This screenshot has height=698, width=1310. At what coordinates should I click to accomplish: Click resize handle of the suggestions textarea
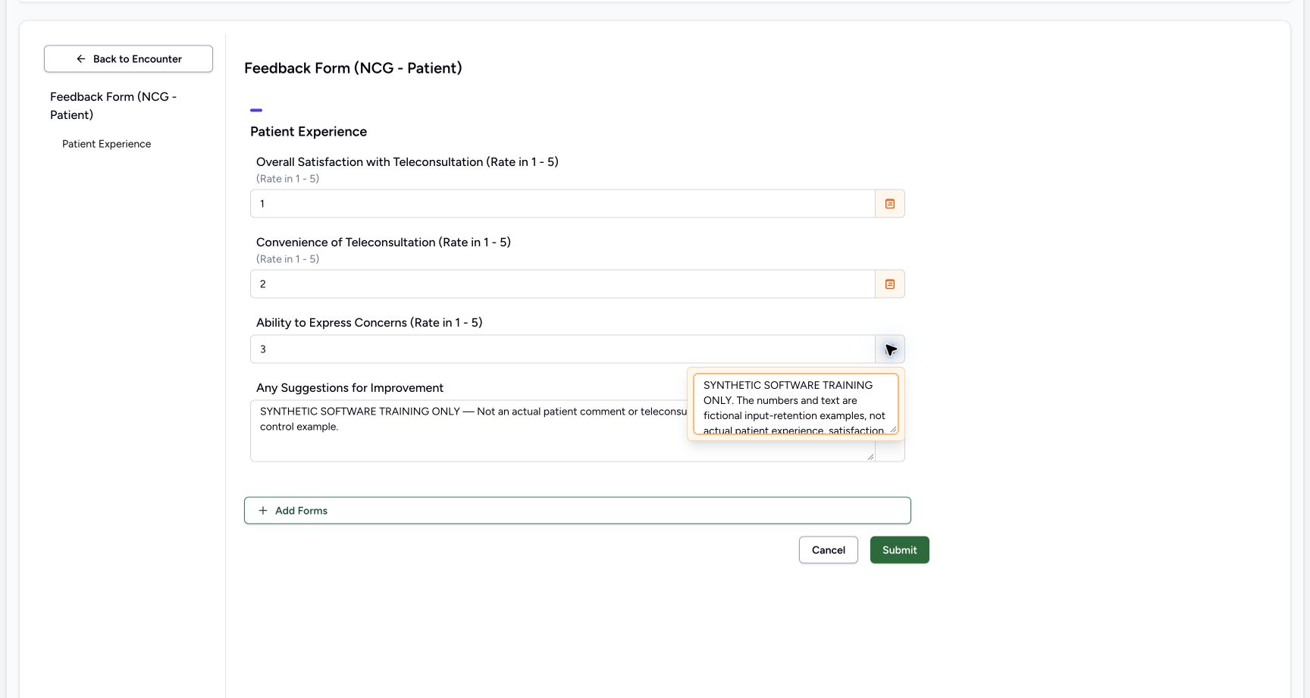coord(870,456)
